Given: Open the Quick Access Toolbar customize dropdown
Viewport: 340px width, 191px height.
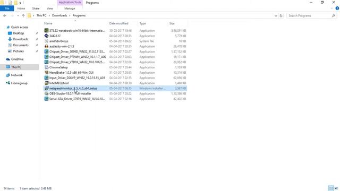Looking at the screenshot, I should 20,3.
